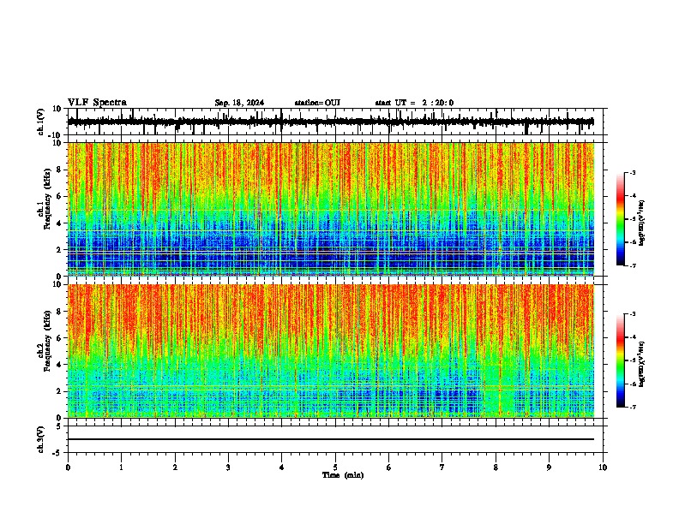Screen dimensions: 679x524
Task: Click the flat ch.3 voltage trace line
Action: (331, 439)
